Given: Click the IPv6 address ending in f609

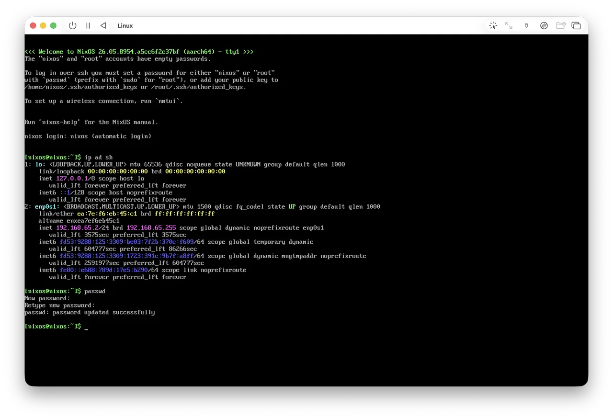Looking at the screenshot, I should (127, 242).
